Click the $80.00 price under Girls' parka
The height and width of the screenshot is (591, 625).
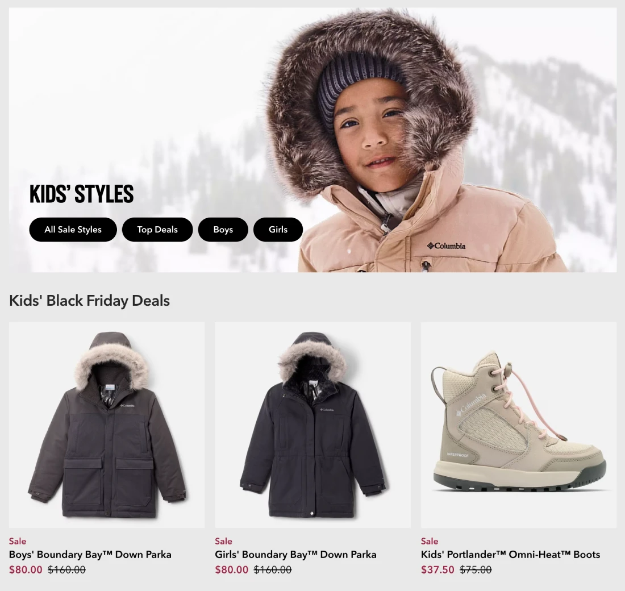point(232,570)
